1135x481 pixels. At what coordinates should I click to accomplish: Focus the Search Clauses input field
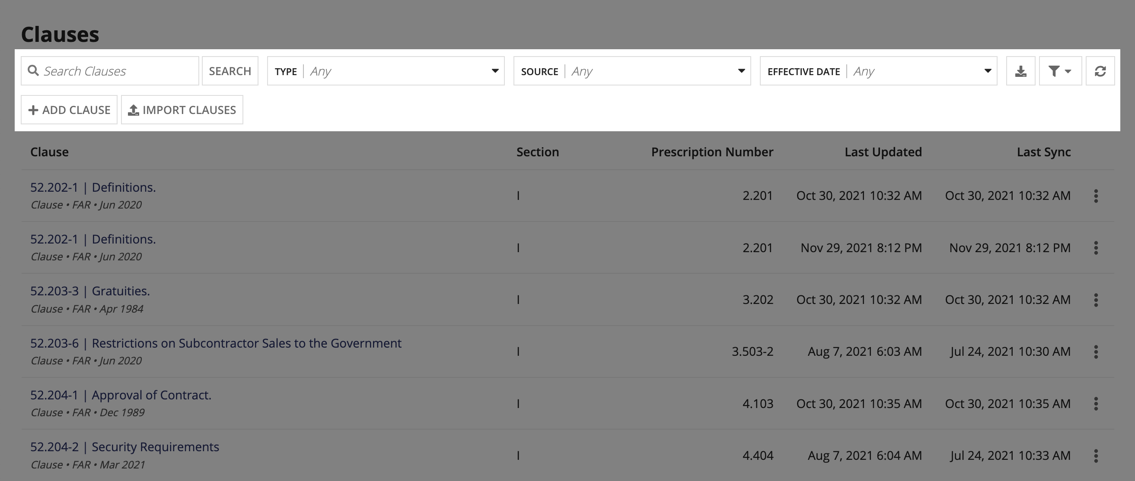point(110,71)
